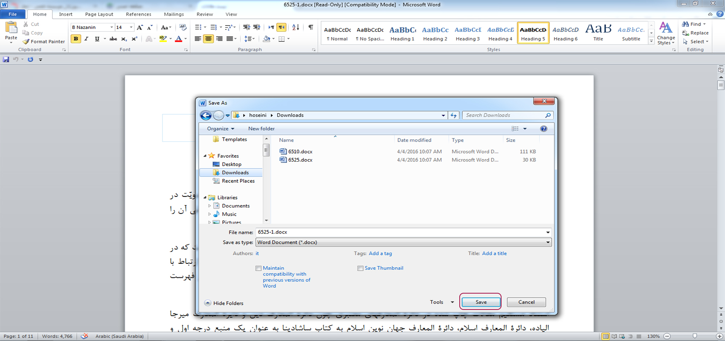Shrink font size
This screenshot has width=725, height=341.
[x=150, y=27]
